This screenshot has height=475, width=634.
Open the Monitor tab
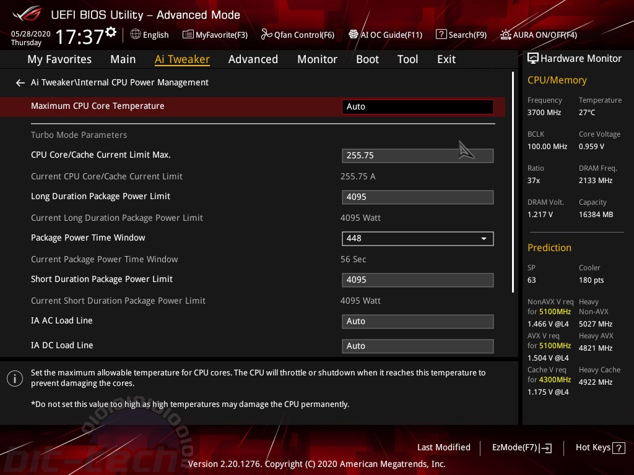(318, 59)
